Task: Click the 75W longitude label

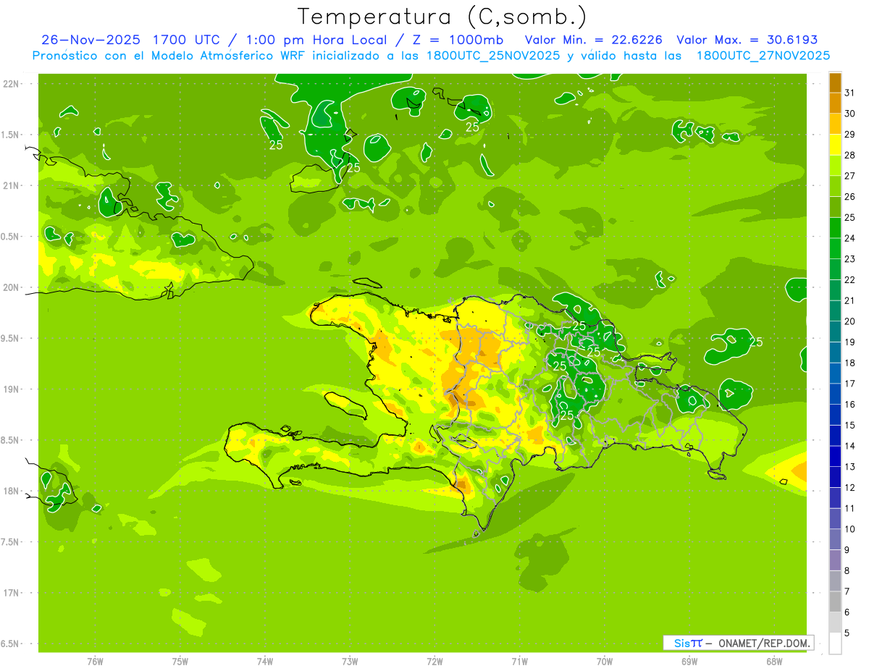Action: click(x=180, y=662)
